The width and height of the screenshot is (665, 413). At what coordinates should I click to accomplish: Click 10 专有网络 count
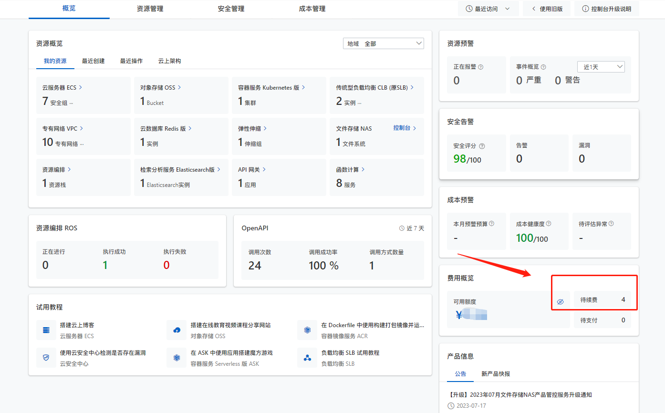click(x=63, y=143)
